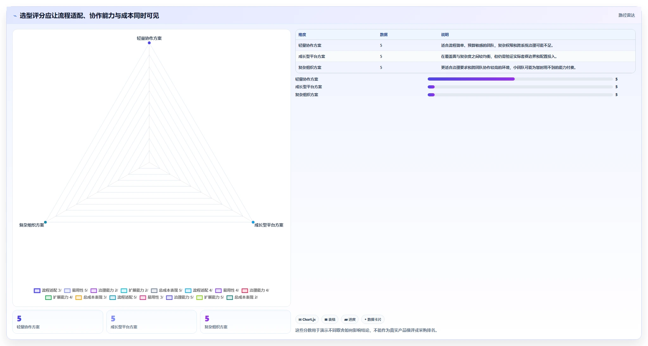The width and height of the screenshot is (648, 346).
Task: Toggle the 易用性 5/ legend series
Action: pyautogui.click(x=76, y=290)
